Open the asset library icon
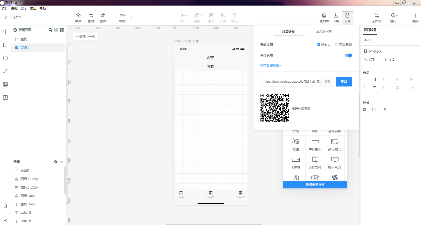Screen dimensions: 421x225 pyautogui.click(x=324, y=15)
